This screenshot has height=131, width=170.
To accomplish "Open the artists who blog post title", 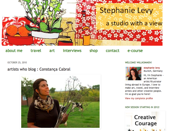I will (39, 69).
